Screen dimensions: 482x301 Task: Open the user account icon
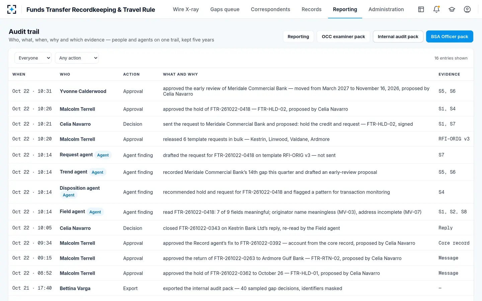pos(467,9)
